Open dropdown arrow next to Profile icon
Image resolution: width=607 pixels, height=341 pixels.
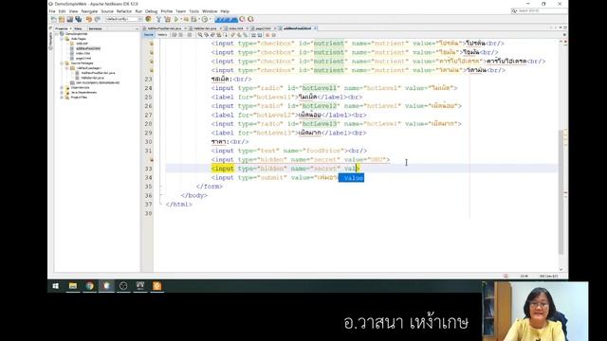click(211, 19)
